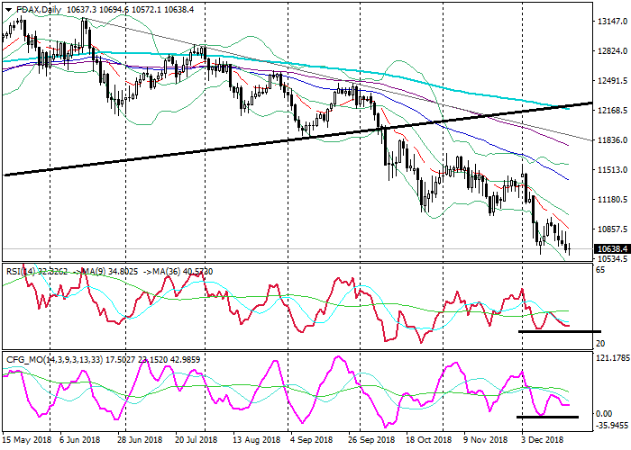Click the chart menu triangle beside FDAX,Daily
This screenshot has width=631, height=450.
(5, 8)
